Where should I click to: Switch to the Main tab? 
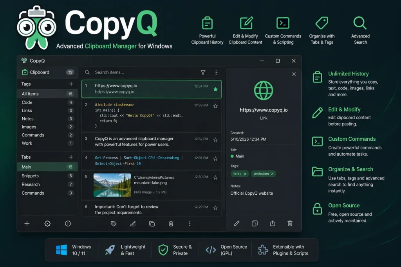47,167
